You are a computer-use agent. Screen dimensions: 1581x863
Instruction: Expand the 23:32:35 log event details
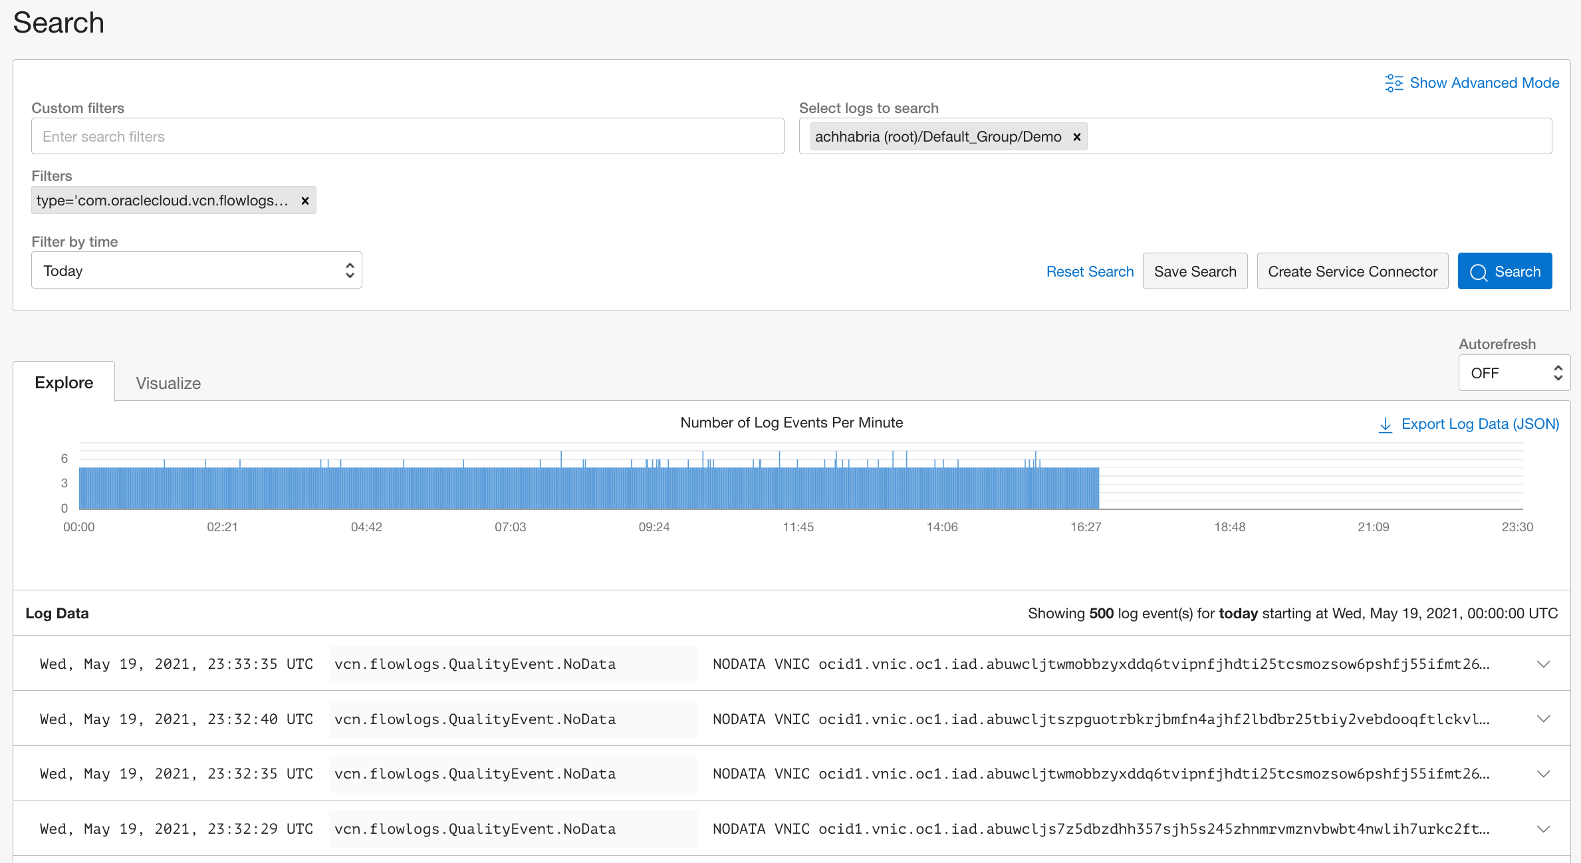1542,773
